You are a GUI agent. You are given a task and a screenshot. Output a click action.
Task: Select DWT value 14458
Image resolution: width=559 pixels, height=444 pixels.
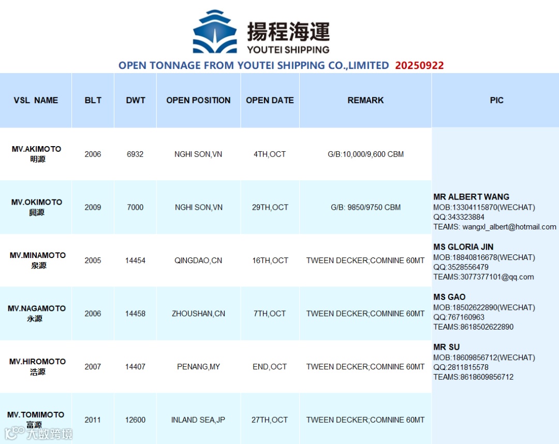coord(135,314)
